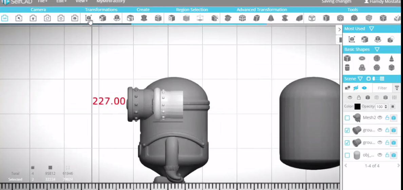The image size is (403, 190).
Task: Select the Move tool in Transformations toolbar
Action: pos(89,18)
